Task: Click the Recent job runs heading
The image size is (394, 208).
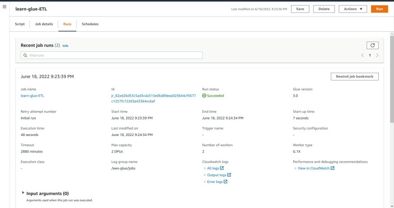Action: 37,46
